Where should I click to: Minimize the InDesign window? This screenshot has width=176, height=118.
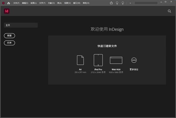pos(161,2)
